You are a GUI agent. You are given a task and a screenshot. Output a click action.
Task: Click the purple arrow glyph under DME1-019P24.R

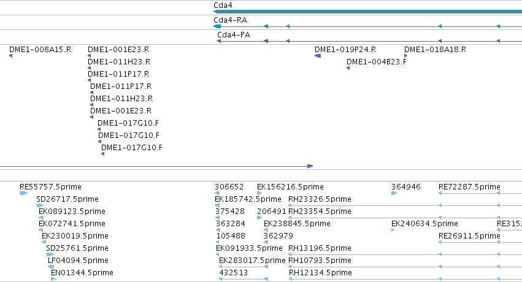[x=318, y=56]
